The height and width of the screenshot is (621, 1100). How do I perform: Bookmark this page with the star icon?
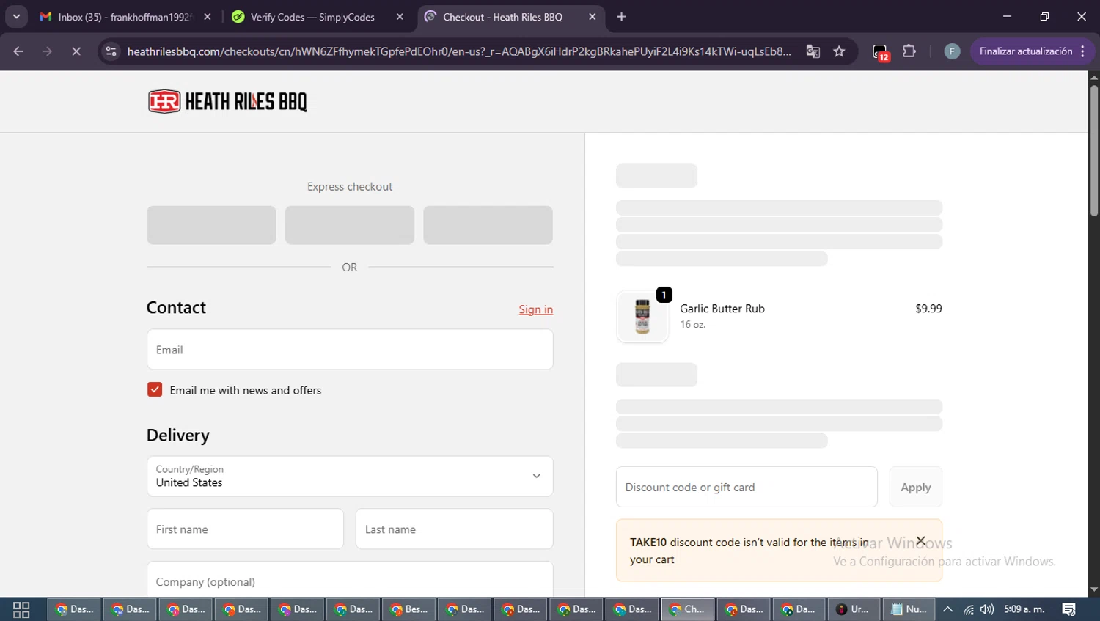pyautogui.click(x=839, y=51)
